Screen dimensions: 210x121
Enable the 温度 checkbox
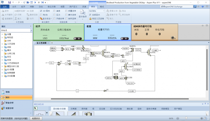pyautogui.click(x=54, y=11)
